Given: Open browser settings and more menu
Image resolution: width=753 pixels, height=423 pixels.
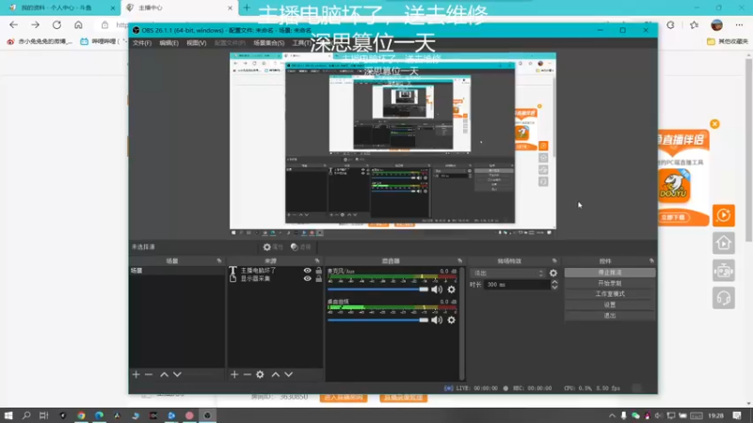Looking at the screenshot, I should 739,25.
